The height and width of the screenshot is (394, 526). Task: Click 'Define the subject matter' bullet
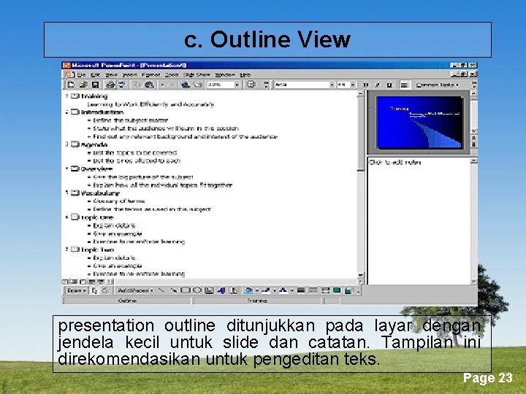coord(130,120)
